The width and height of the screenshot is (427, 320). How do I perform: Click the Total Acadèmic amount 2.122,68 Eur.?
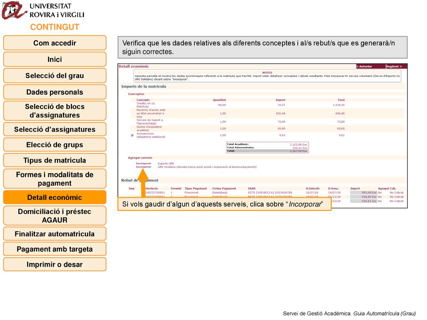point(299,145)
